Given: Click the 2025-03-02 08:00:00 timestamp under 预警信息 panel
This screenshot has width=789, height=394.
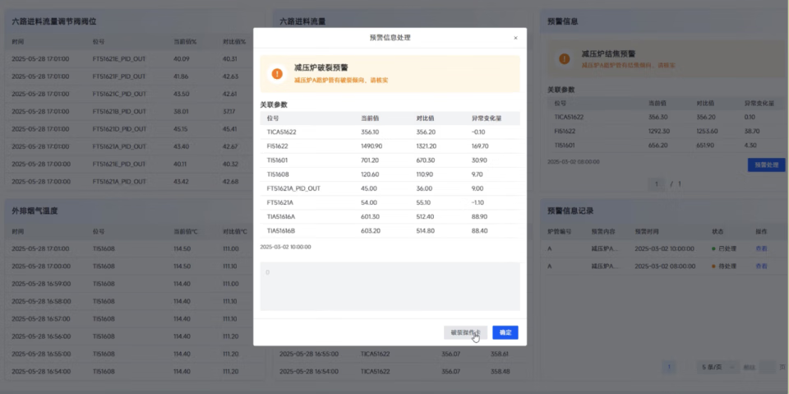Looking at the screenshot, I should [573, 162].
